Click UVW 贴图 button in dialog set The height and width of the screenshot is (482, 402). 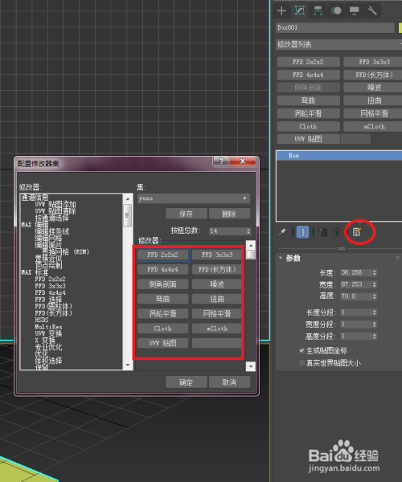pos(162,343)
